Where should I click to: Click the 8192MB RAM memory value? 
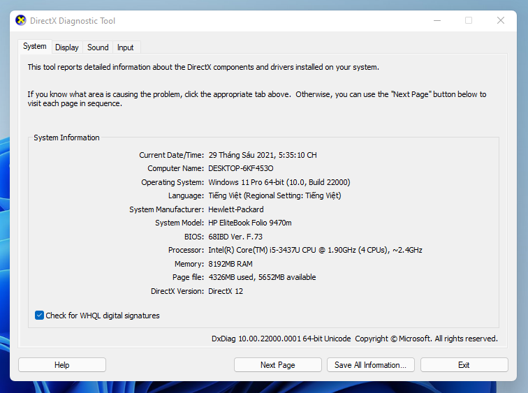(x=230, y=264)
